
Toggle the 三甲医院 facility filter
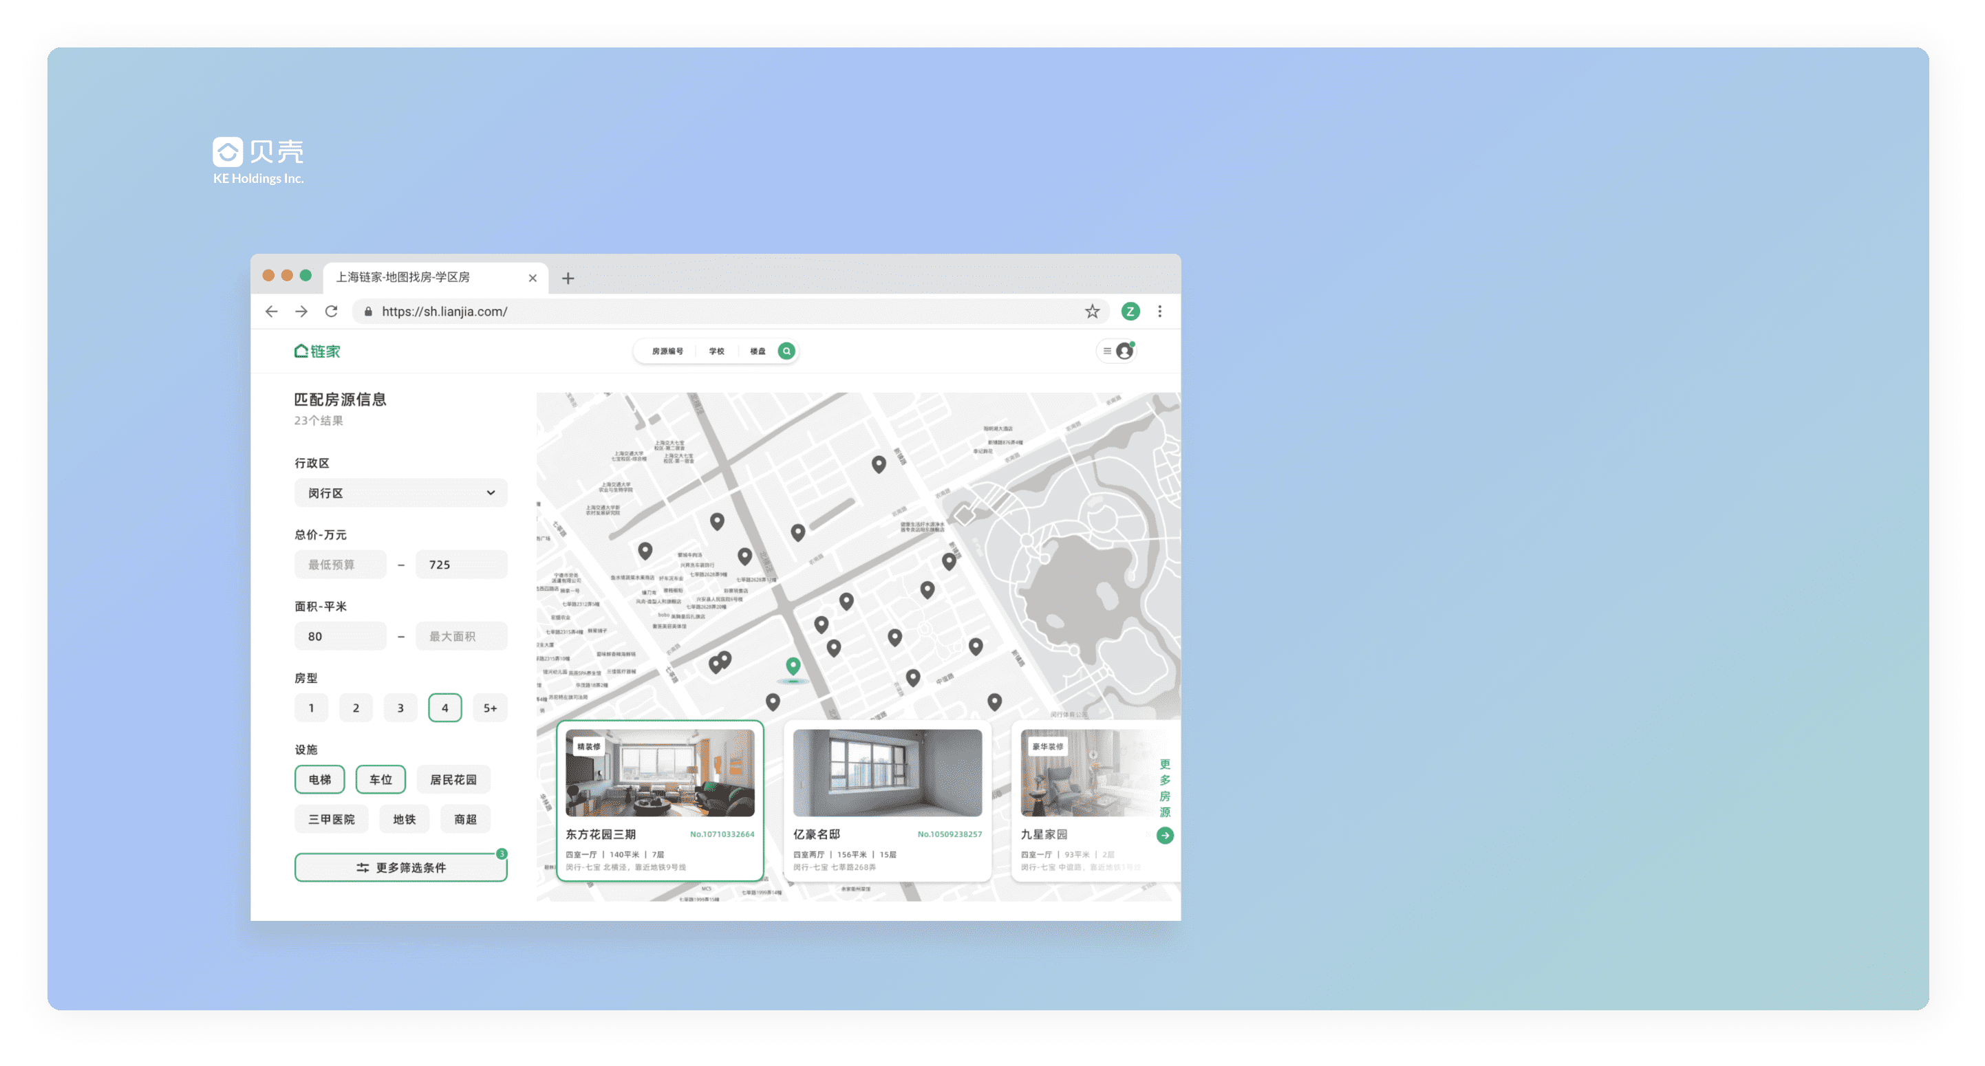(332, 820)
